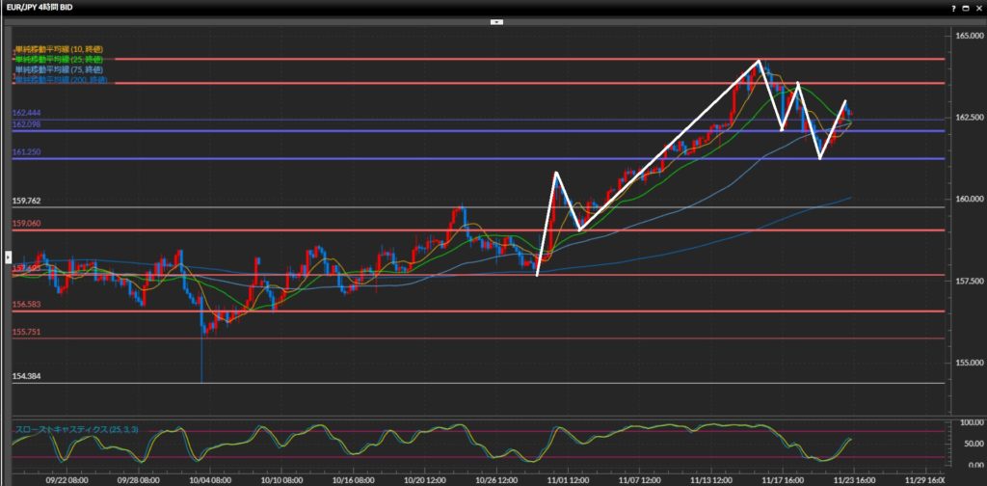Expand the top toolbar dropdown handle
This screenshot has height=486, width=987.
click(495, 20)
